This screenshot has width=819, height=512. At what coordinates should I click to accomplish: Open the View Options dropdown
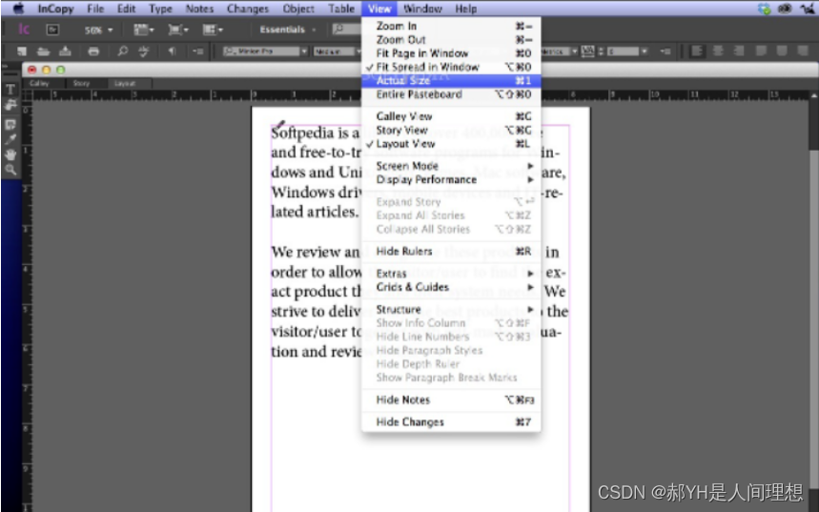point(144,30)
